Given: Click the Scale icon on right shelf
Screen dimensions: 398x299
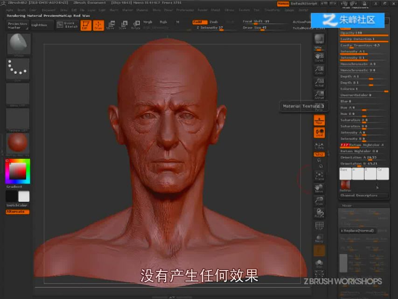Looking at the screenshot, I should pos(319,200).
